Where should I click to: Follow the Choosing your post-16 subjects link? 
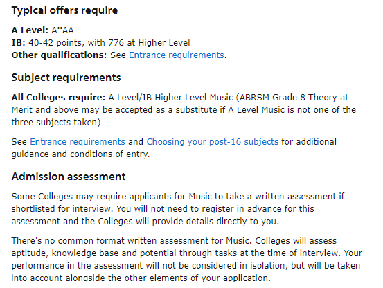[x=212, y=142]
